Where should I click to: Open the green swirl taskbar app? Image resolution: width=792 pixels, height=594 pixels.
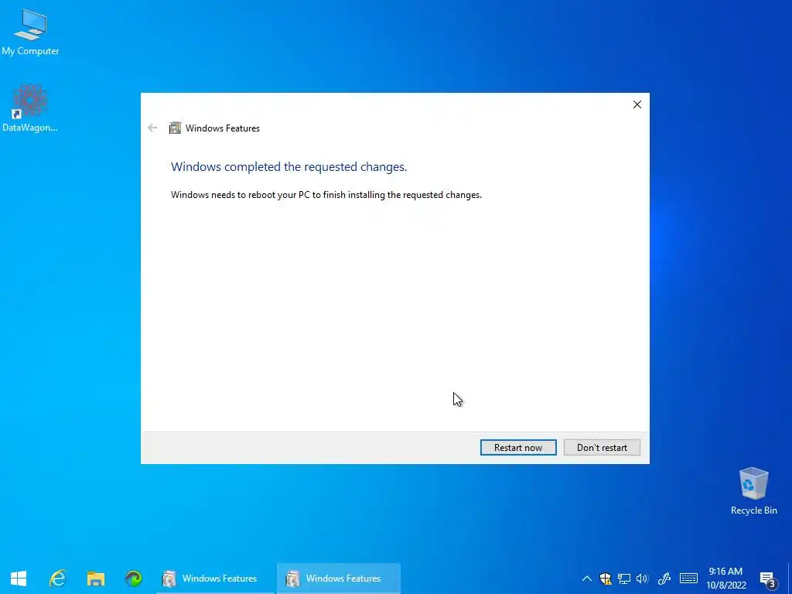133,579
